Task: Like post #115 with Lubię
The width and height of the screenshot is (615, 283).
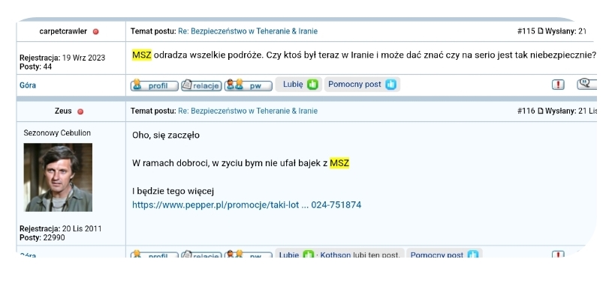Action: click(299, 85)
